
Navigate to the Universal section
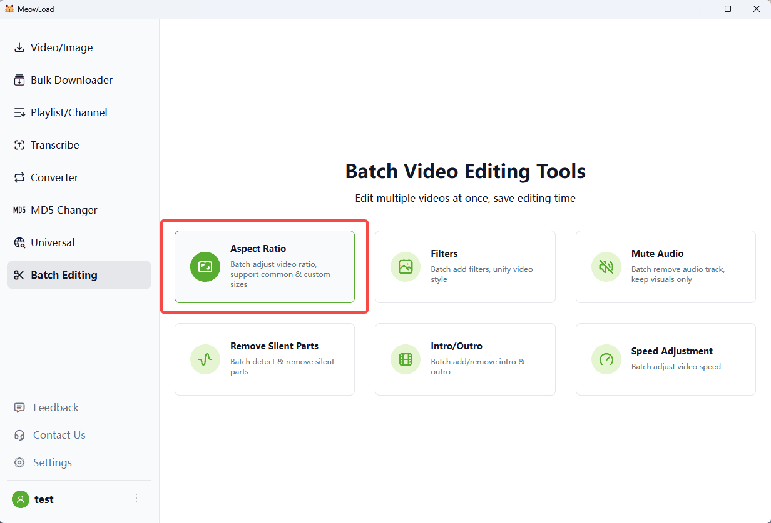click(53, 242)
